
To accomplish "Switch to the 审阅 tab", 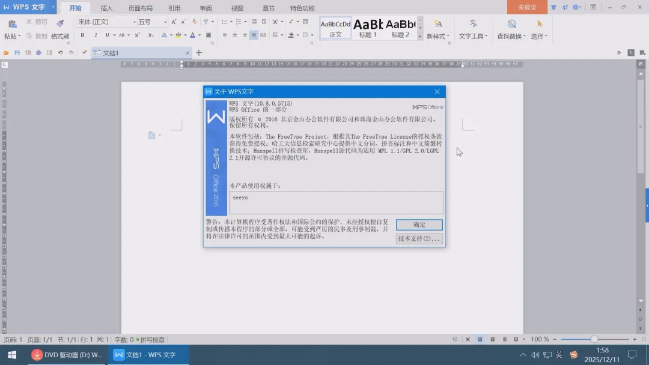I will click(x=206, y=8).
